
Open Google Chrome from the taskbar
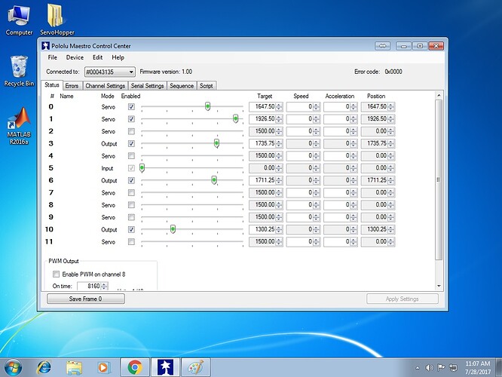135,366
